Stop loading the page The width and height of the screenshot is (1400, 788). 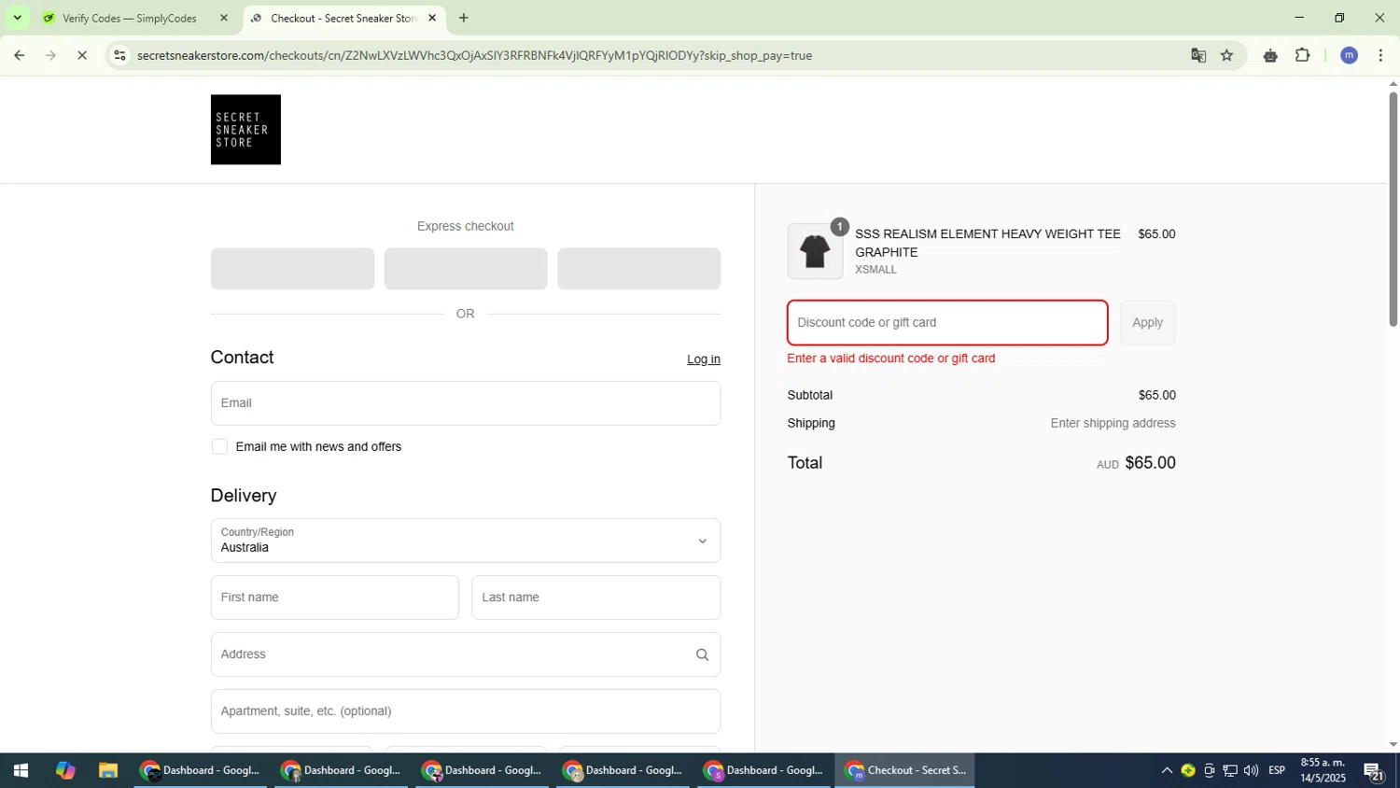(82, 55)
